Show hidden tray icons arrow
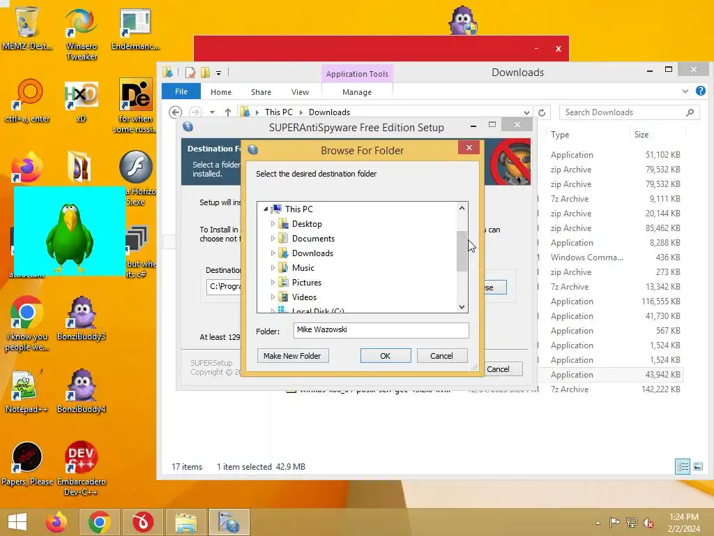Screen dimensions: 714x536 pyautogui.click(x=598, y=523)
